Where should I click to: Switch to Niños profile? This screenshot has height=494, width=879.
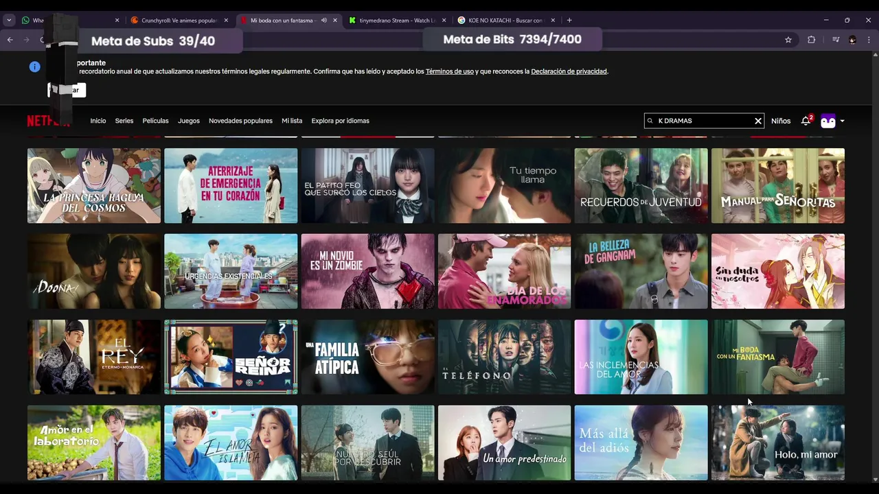click(x=781, y=121)
